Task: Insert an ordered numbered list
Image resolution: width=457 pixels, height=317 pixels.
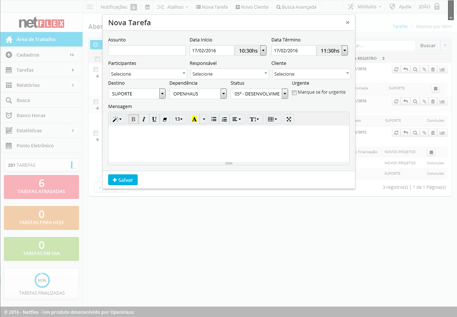Action: (x=224, y=119)
